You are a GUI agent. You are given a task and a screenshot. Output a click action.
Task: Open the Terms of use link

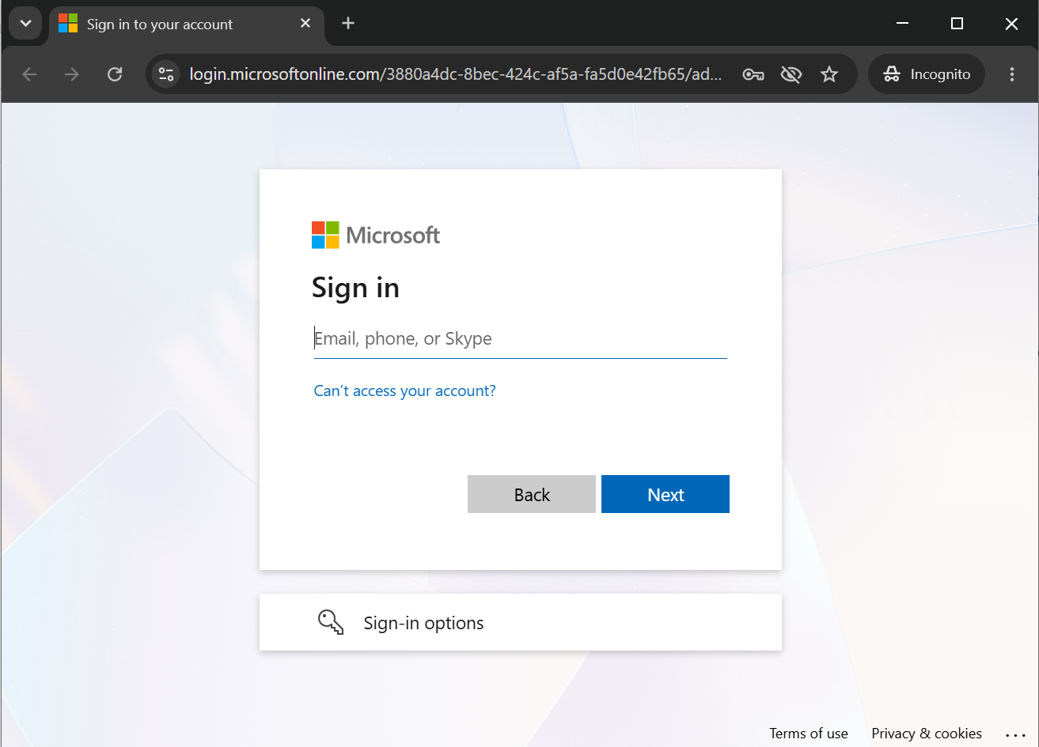[809, 734]
